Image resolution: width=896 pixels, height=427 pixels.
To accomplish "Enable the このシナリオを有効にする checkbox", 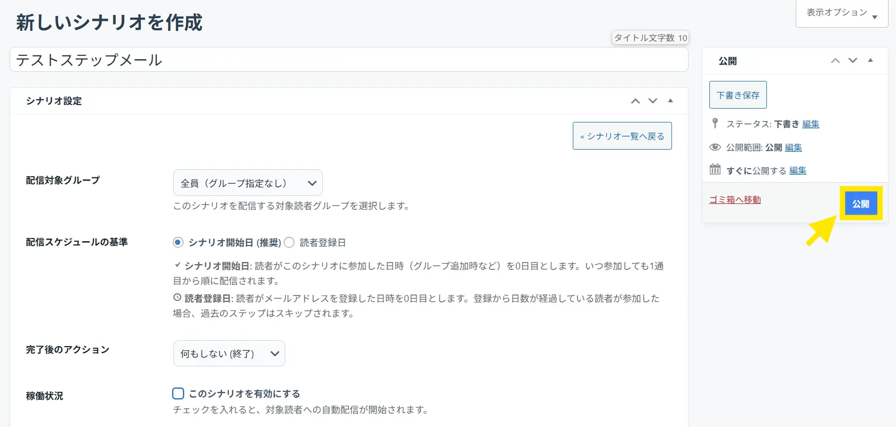I will pos(178,393).
